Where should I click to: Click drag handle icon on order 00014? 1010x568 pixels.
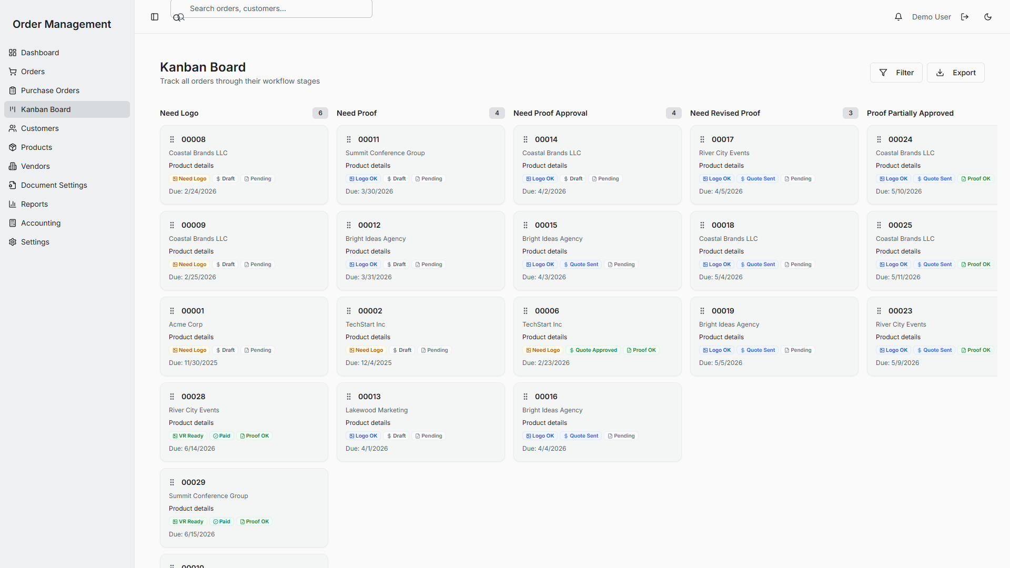(526, 139)
